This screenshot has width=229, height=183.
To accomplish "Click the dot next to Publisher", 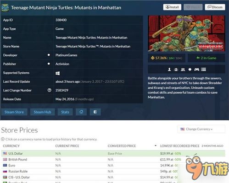I will [x=49, y=64].
